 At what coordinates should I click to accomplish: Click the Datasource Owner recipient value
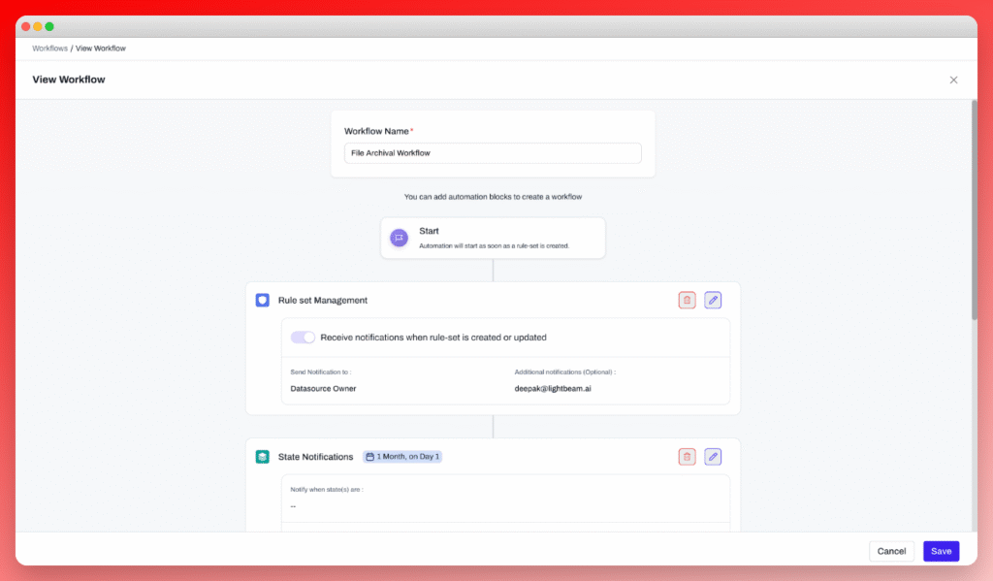[323, 389]
